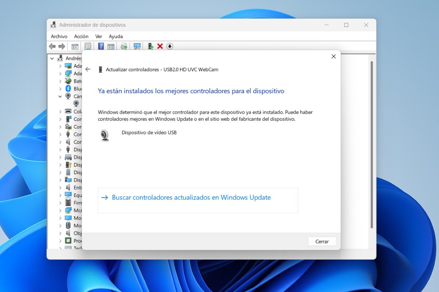The width and height of the screenshot is (439, 292).
Task: Open the Acción menu
Action: coord(81,37)
